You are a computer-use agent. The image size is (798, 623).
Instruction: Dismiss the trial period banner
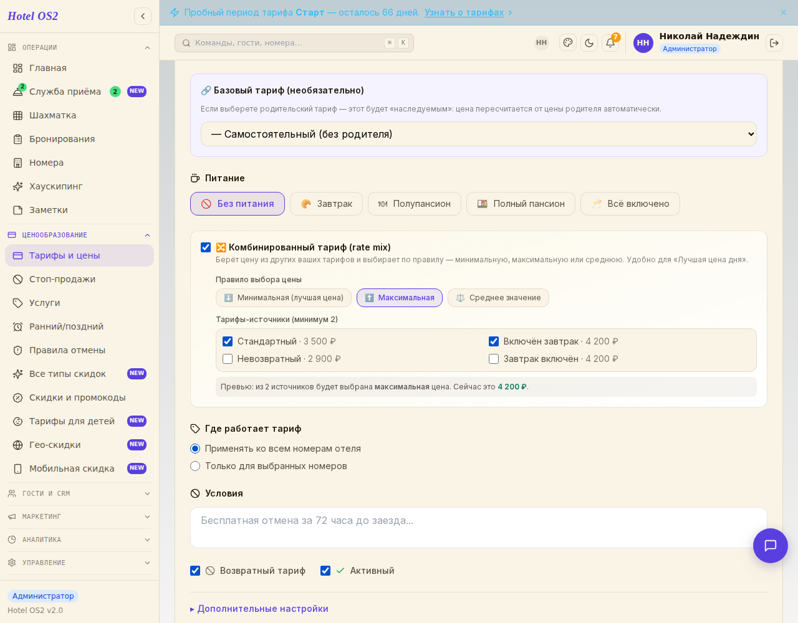point(784,12)
